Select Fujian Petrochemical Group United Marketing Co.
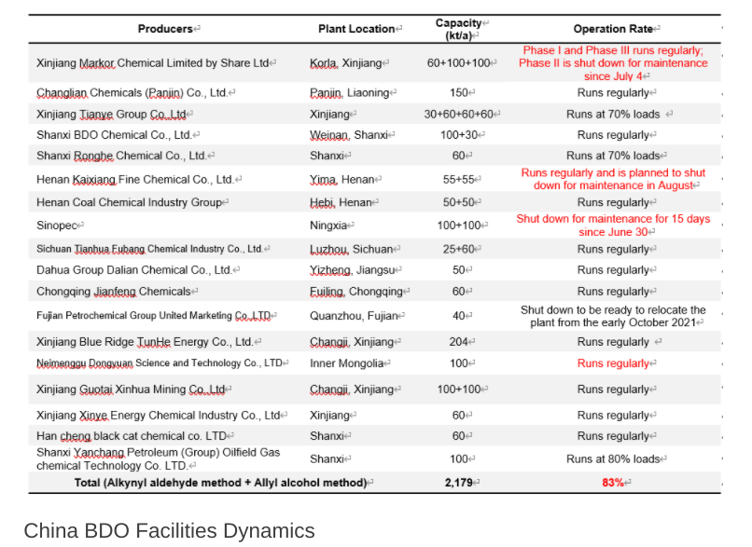This screenshot has height=547, width=752. coord(153,316)
